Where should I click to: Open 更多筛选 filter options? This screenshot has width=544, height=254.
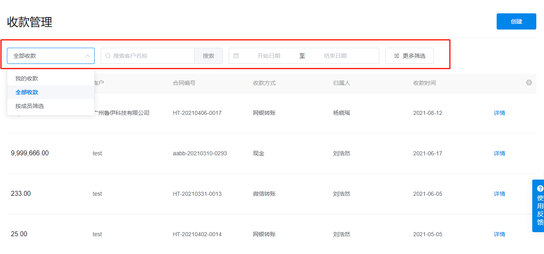410,56
